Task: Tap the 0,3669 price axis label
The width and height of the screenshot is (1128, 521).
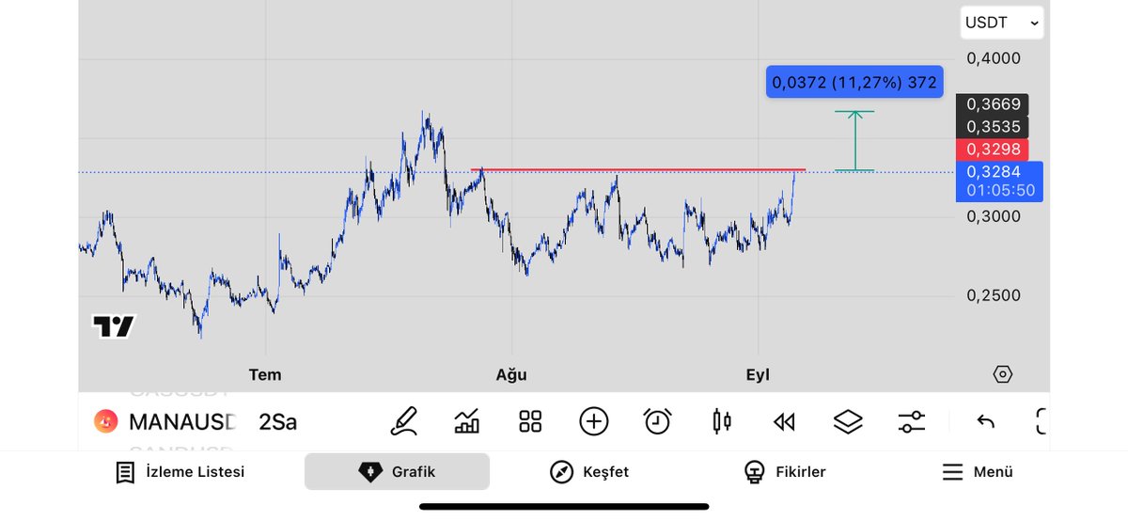Action: (993, 104)
